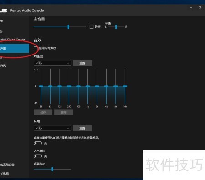This screenshot has width=205, height=180.
Task: Open the environment (环境) effect dropdown
Action: click(52, 128)
